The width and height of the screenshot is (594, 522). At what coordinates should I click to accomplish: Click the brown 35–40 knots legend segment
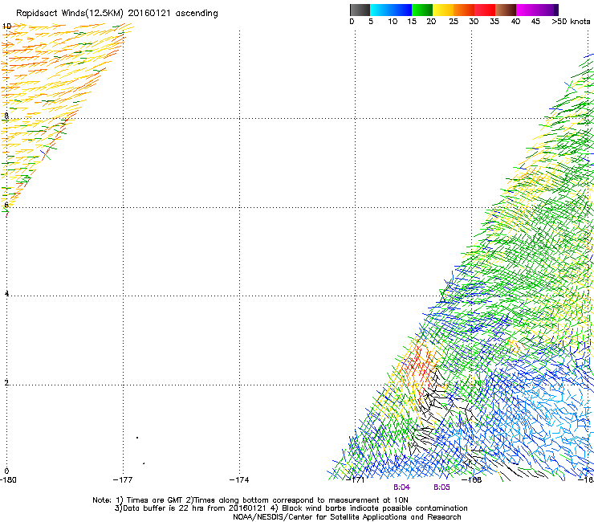(x=506, y=10)
